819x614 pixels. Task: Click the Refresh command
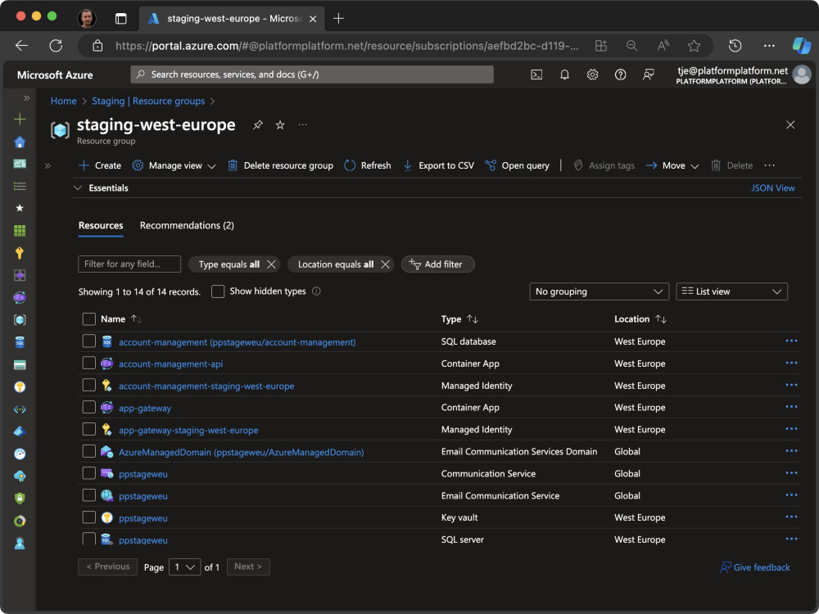click(368, 165)
